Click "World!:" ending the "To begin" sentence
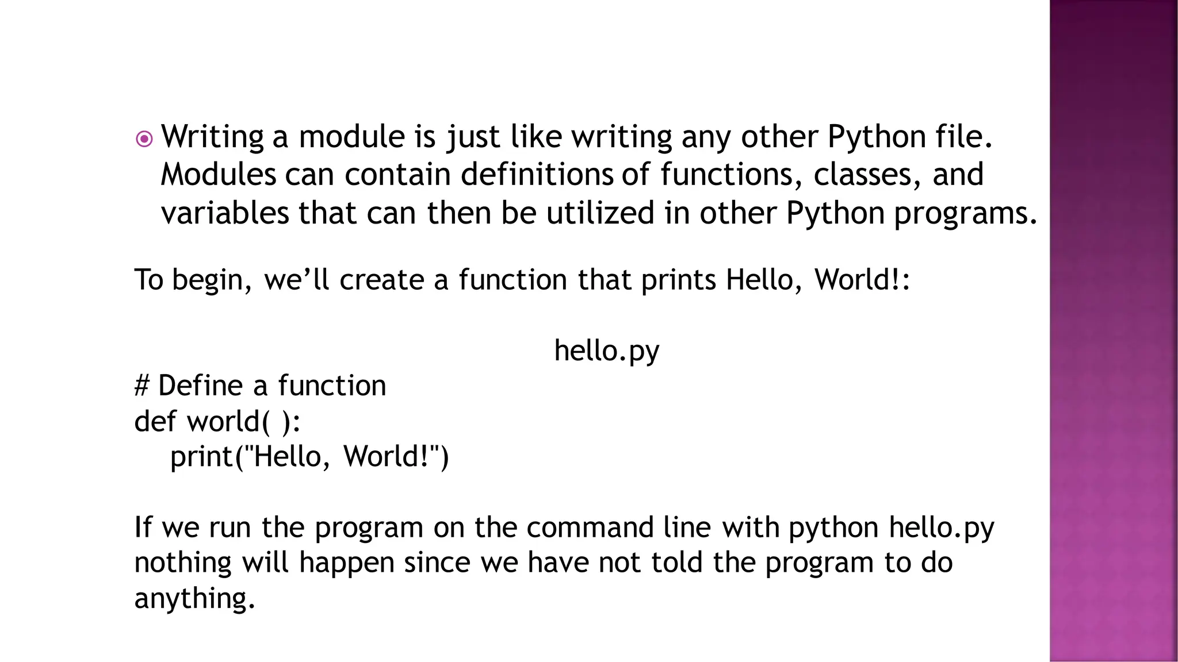The height and width of the screenshot is (662, 1178). (862, 280)
